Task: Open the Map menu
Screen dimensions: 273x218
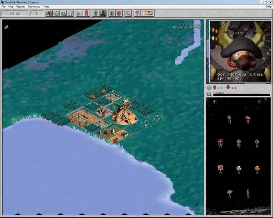Action: pyautogui.click(x=11, y=7)
